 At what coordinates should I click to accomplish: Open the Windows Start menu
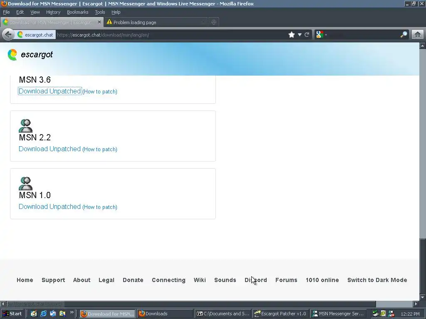[12, 314]
